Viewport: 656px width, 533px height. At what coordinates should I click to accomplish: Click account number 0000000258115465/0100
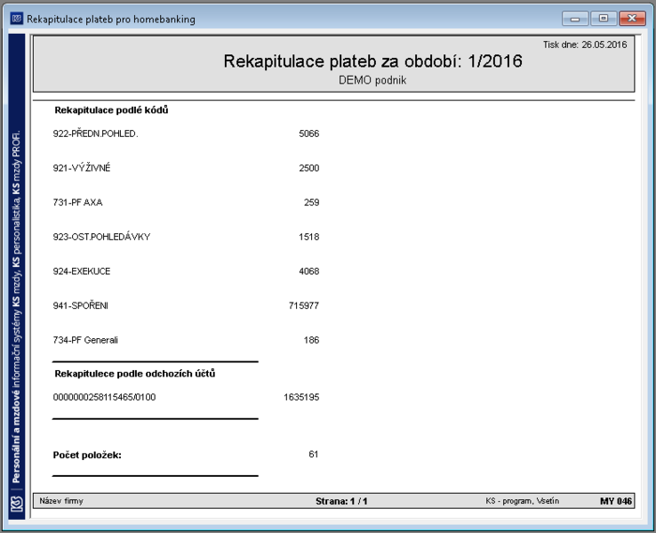tap(104, 397)
